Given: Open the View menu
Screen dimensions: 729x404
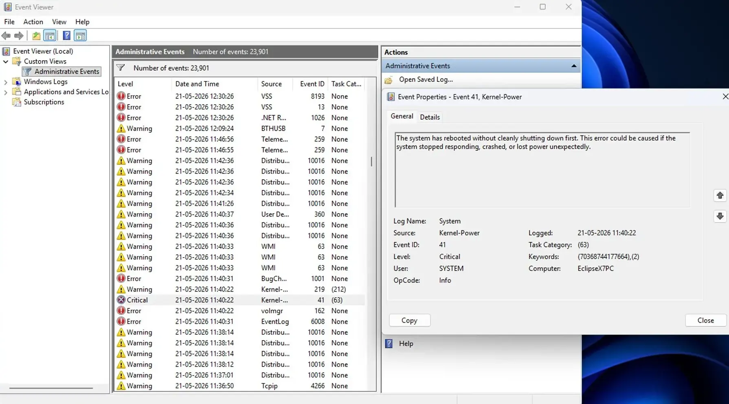Looking at the screenshot, I should pyautogui.click(x=59, y=22).
